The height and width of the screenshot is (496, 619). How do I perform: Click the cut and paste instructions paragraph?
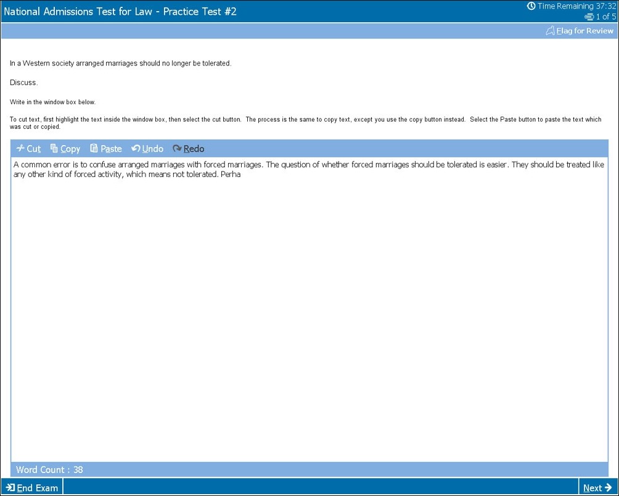pyautogui.click(x=306, y=123)
